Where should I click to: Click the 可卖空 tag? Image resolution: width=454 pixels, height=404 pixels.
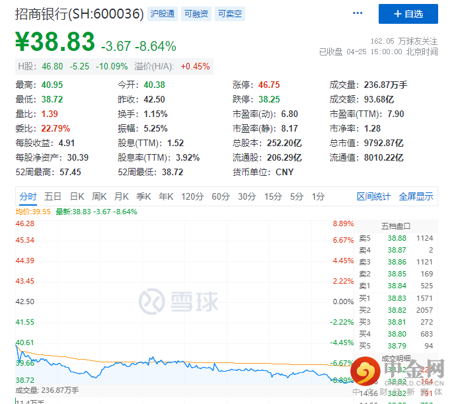(230, 14)
